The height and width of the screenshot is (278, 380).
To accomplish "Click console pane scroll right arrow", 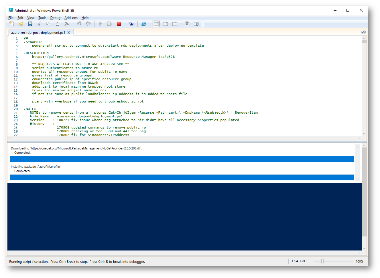I will click(359, 253).
